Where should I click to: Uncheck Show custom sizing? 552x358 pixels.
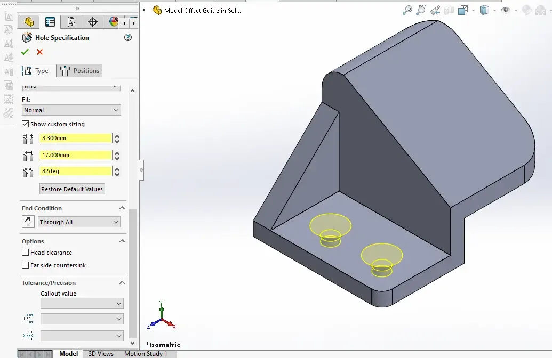tap(26, 124)
